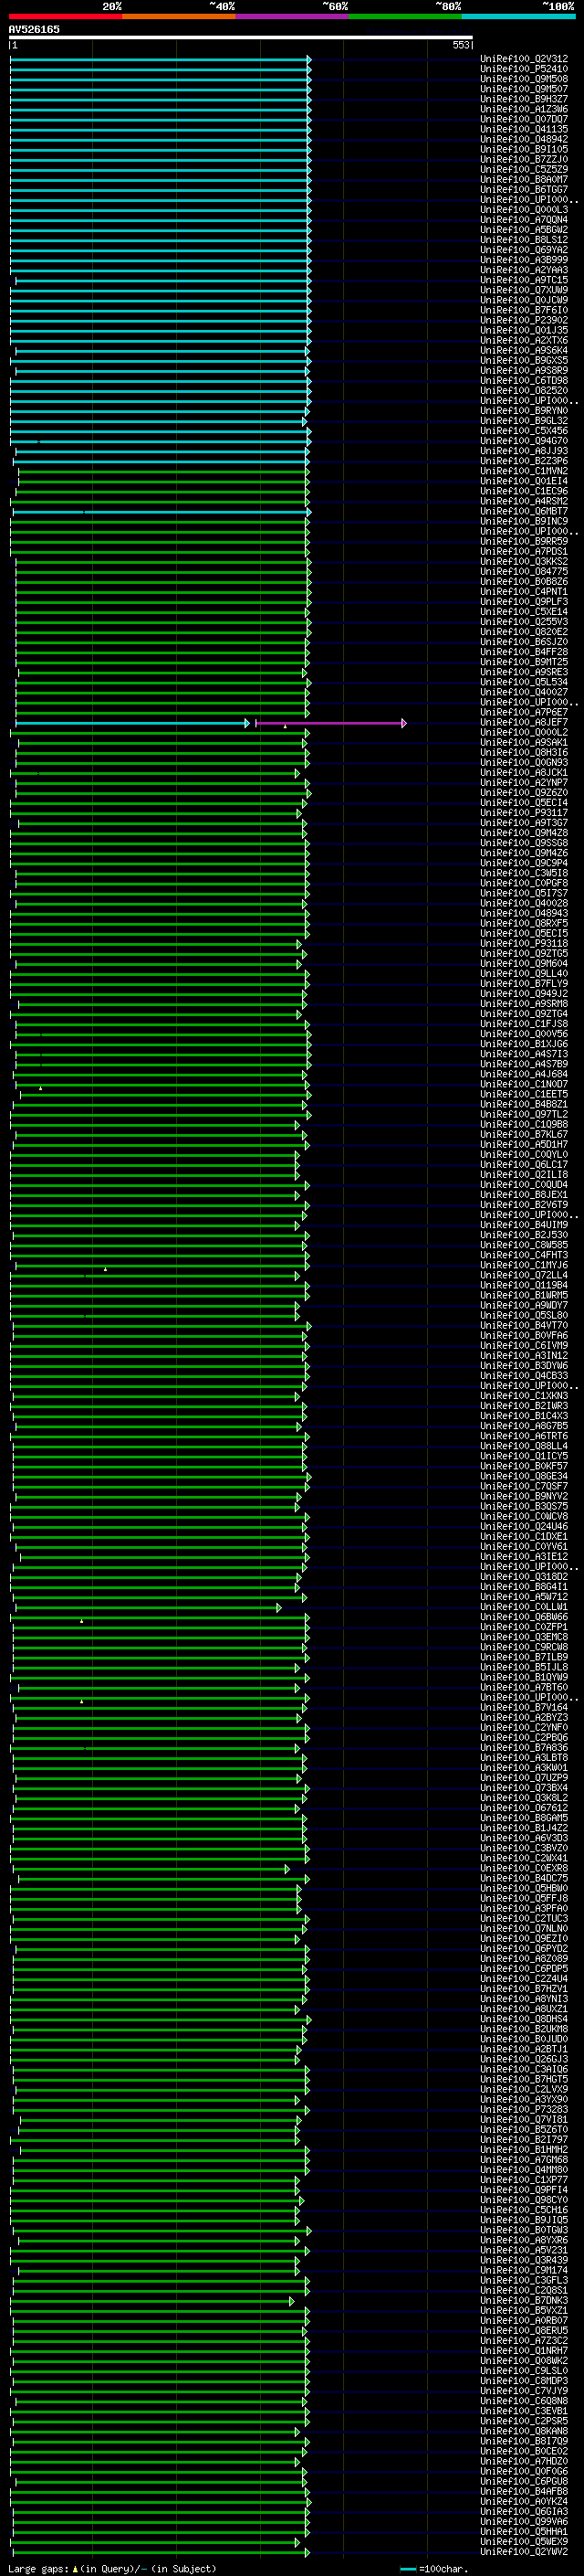
Task: Select hit label UniRef100_A8JEF7
Action: point(524,722)
